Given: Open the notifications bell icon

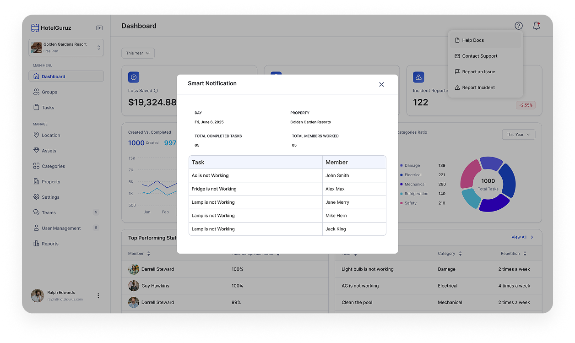Looking at the screenshot, I should click(536, 26).
